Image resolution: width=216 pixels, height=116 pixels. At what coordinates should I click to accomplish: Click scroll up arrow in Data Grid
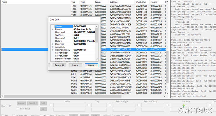pyautogui.click(x=96, y=26)
